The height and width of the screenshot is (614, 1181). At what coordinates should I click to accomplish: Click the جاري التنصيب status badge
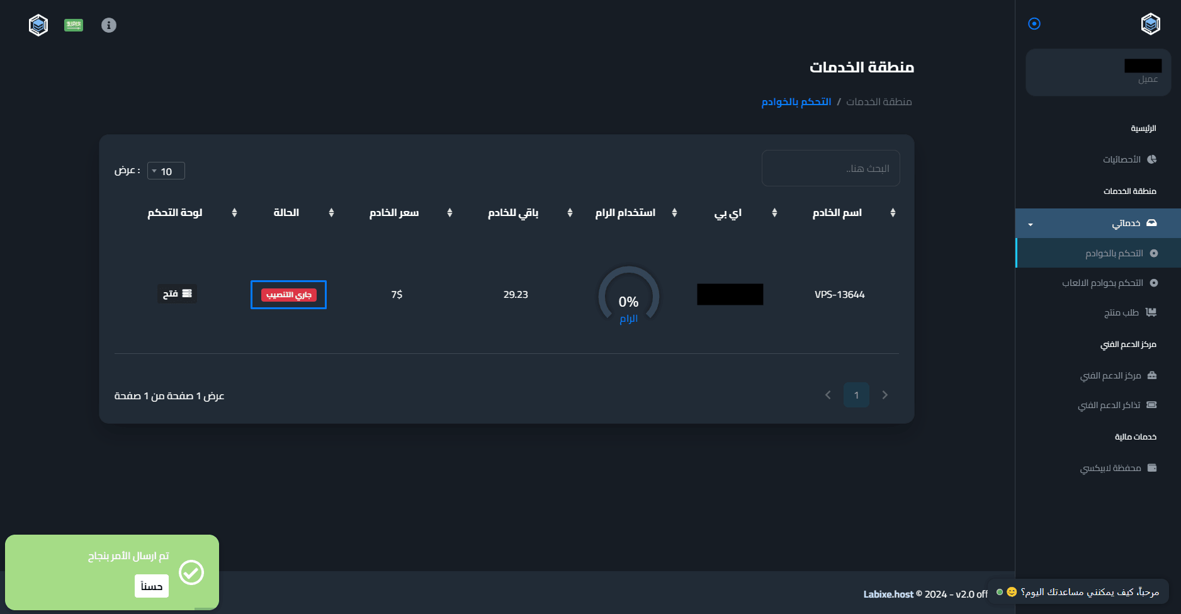pos(289,295)
